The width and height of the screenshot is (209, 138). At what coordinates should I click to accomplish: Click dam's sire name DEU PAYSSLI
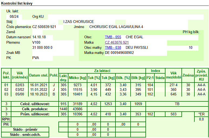point(137,47)
